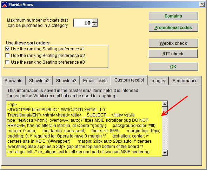Run the Webtix check
This screenshot has width=207, height=170.
(173, 43)
